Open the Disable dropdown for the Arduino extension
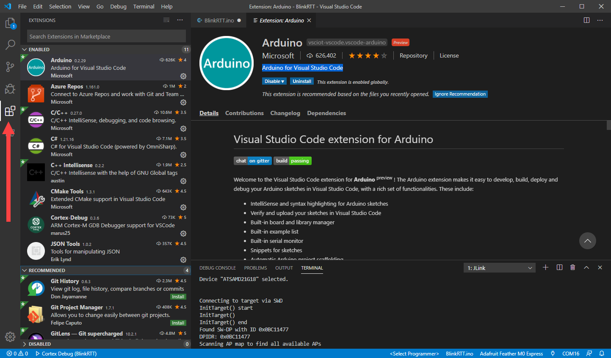 point(274,81)
